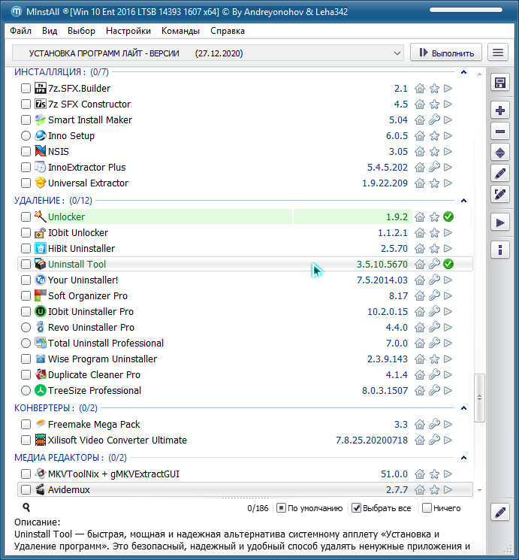Open the Файл menu

[x=21, y=31]
